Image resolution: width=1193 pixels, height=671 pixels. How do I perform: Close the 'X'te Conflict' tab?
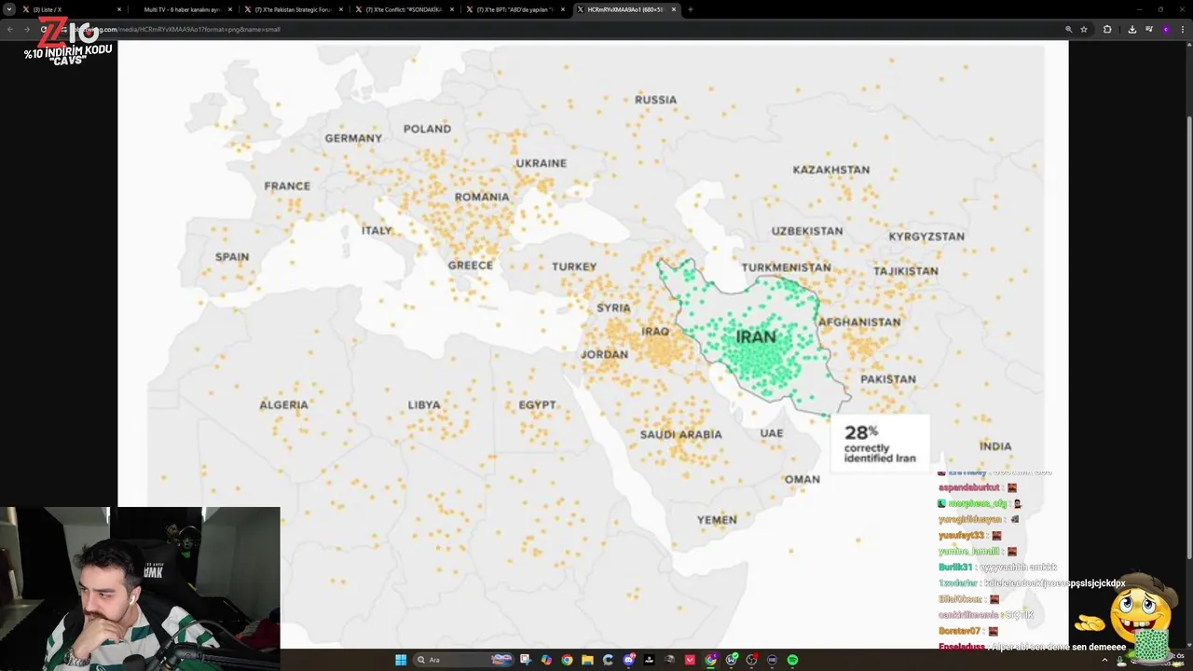tap(452, 9)
